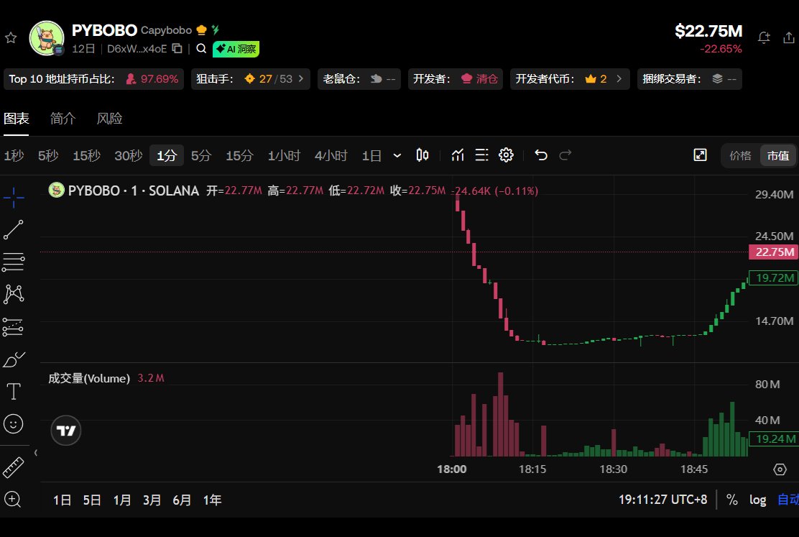Set chart range to 3月

tap(152, 500)
